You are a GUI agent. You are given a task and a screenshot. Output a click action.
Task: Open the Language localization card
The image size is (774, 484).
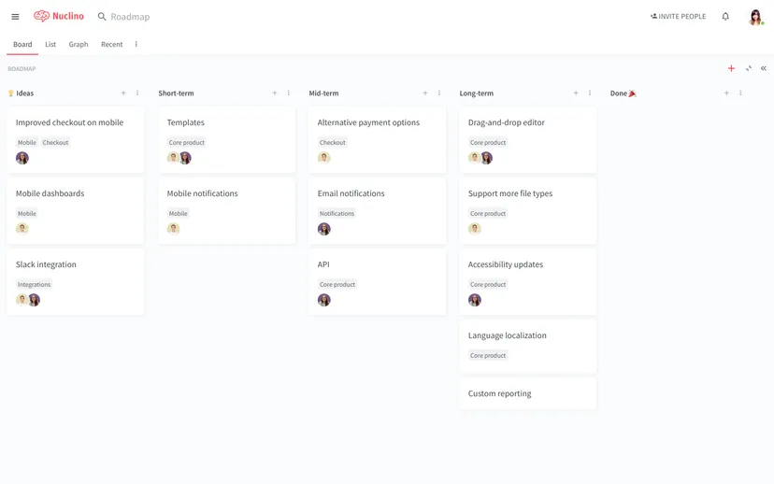point(527,347)
